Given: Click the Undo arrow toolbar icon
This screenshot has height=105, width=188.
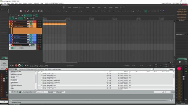Looking at the screenshot, I should [x=19, y=15].
